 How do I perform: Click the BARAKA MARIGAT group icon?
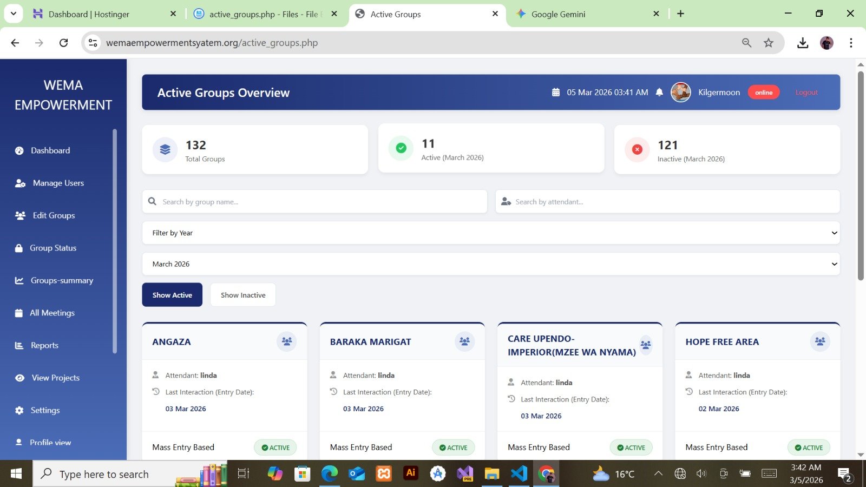click(x=464, y=341)
